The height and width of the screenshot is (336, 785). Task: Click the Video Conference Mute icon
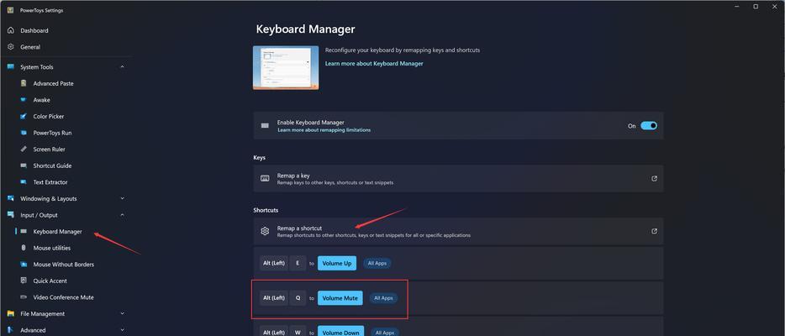(24, 297)
